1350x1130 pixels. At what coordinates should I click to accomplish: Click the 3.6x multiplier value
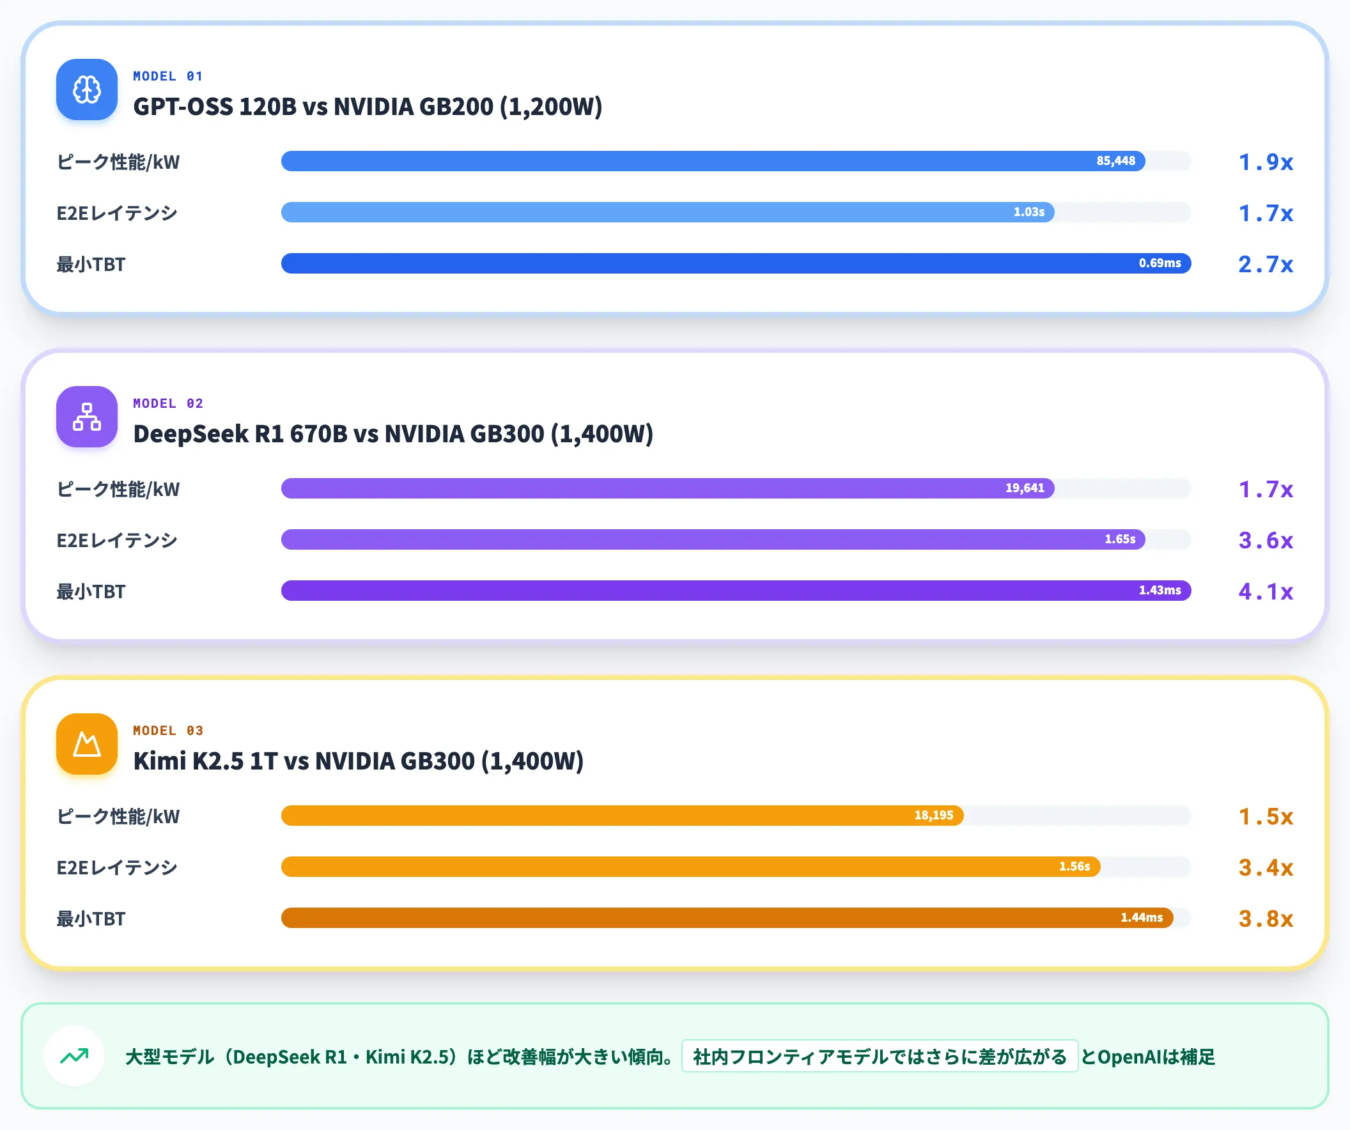pos(1266,540)
